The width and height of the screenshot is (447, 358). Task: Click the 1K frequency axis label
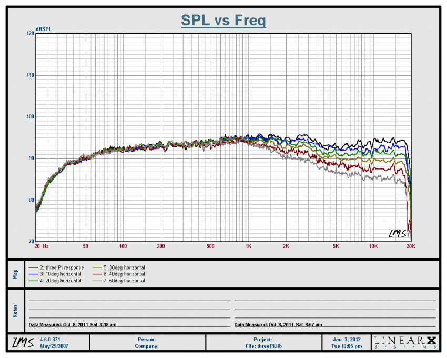coord(248,246)
